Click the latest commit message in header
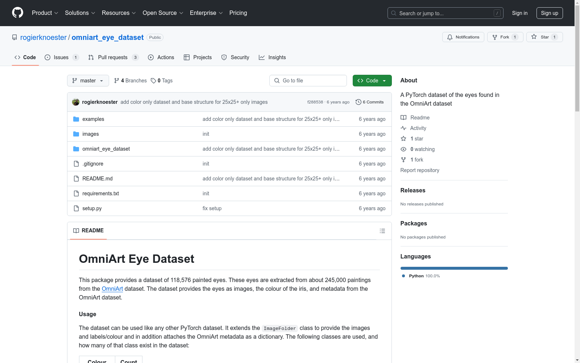 click(194, 102)
